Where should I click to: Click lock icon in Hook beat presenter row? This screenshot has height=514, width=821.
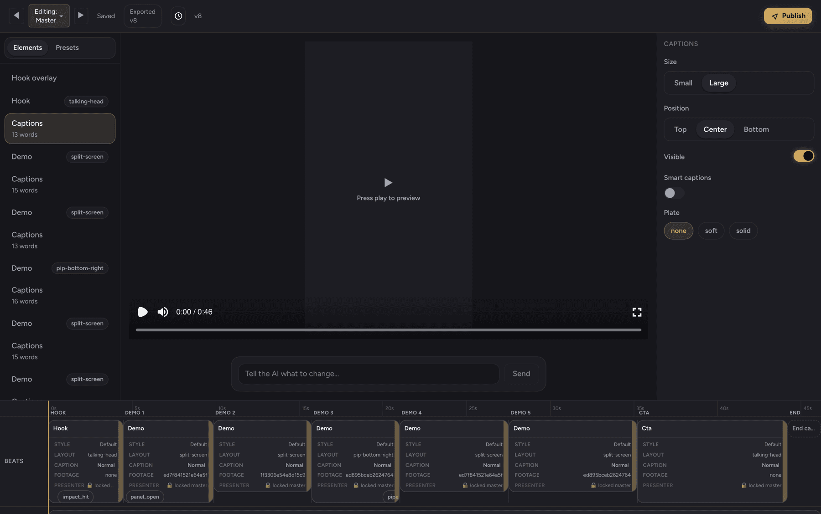90,485
